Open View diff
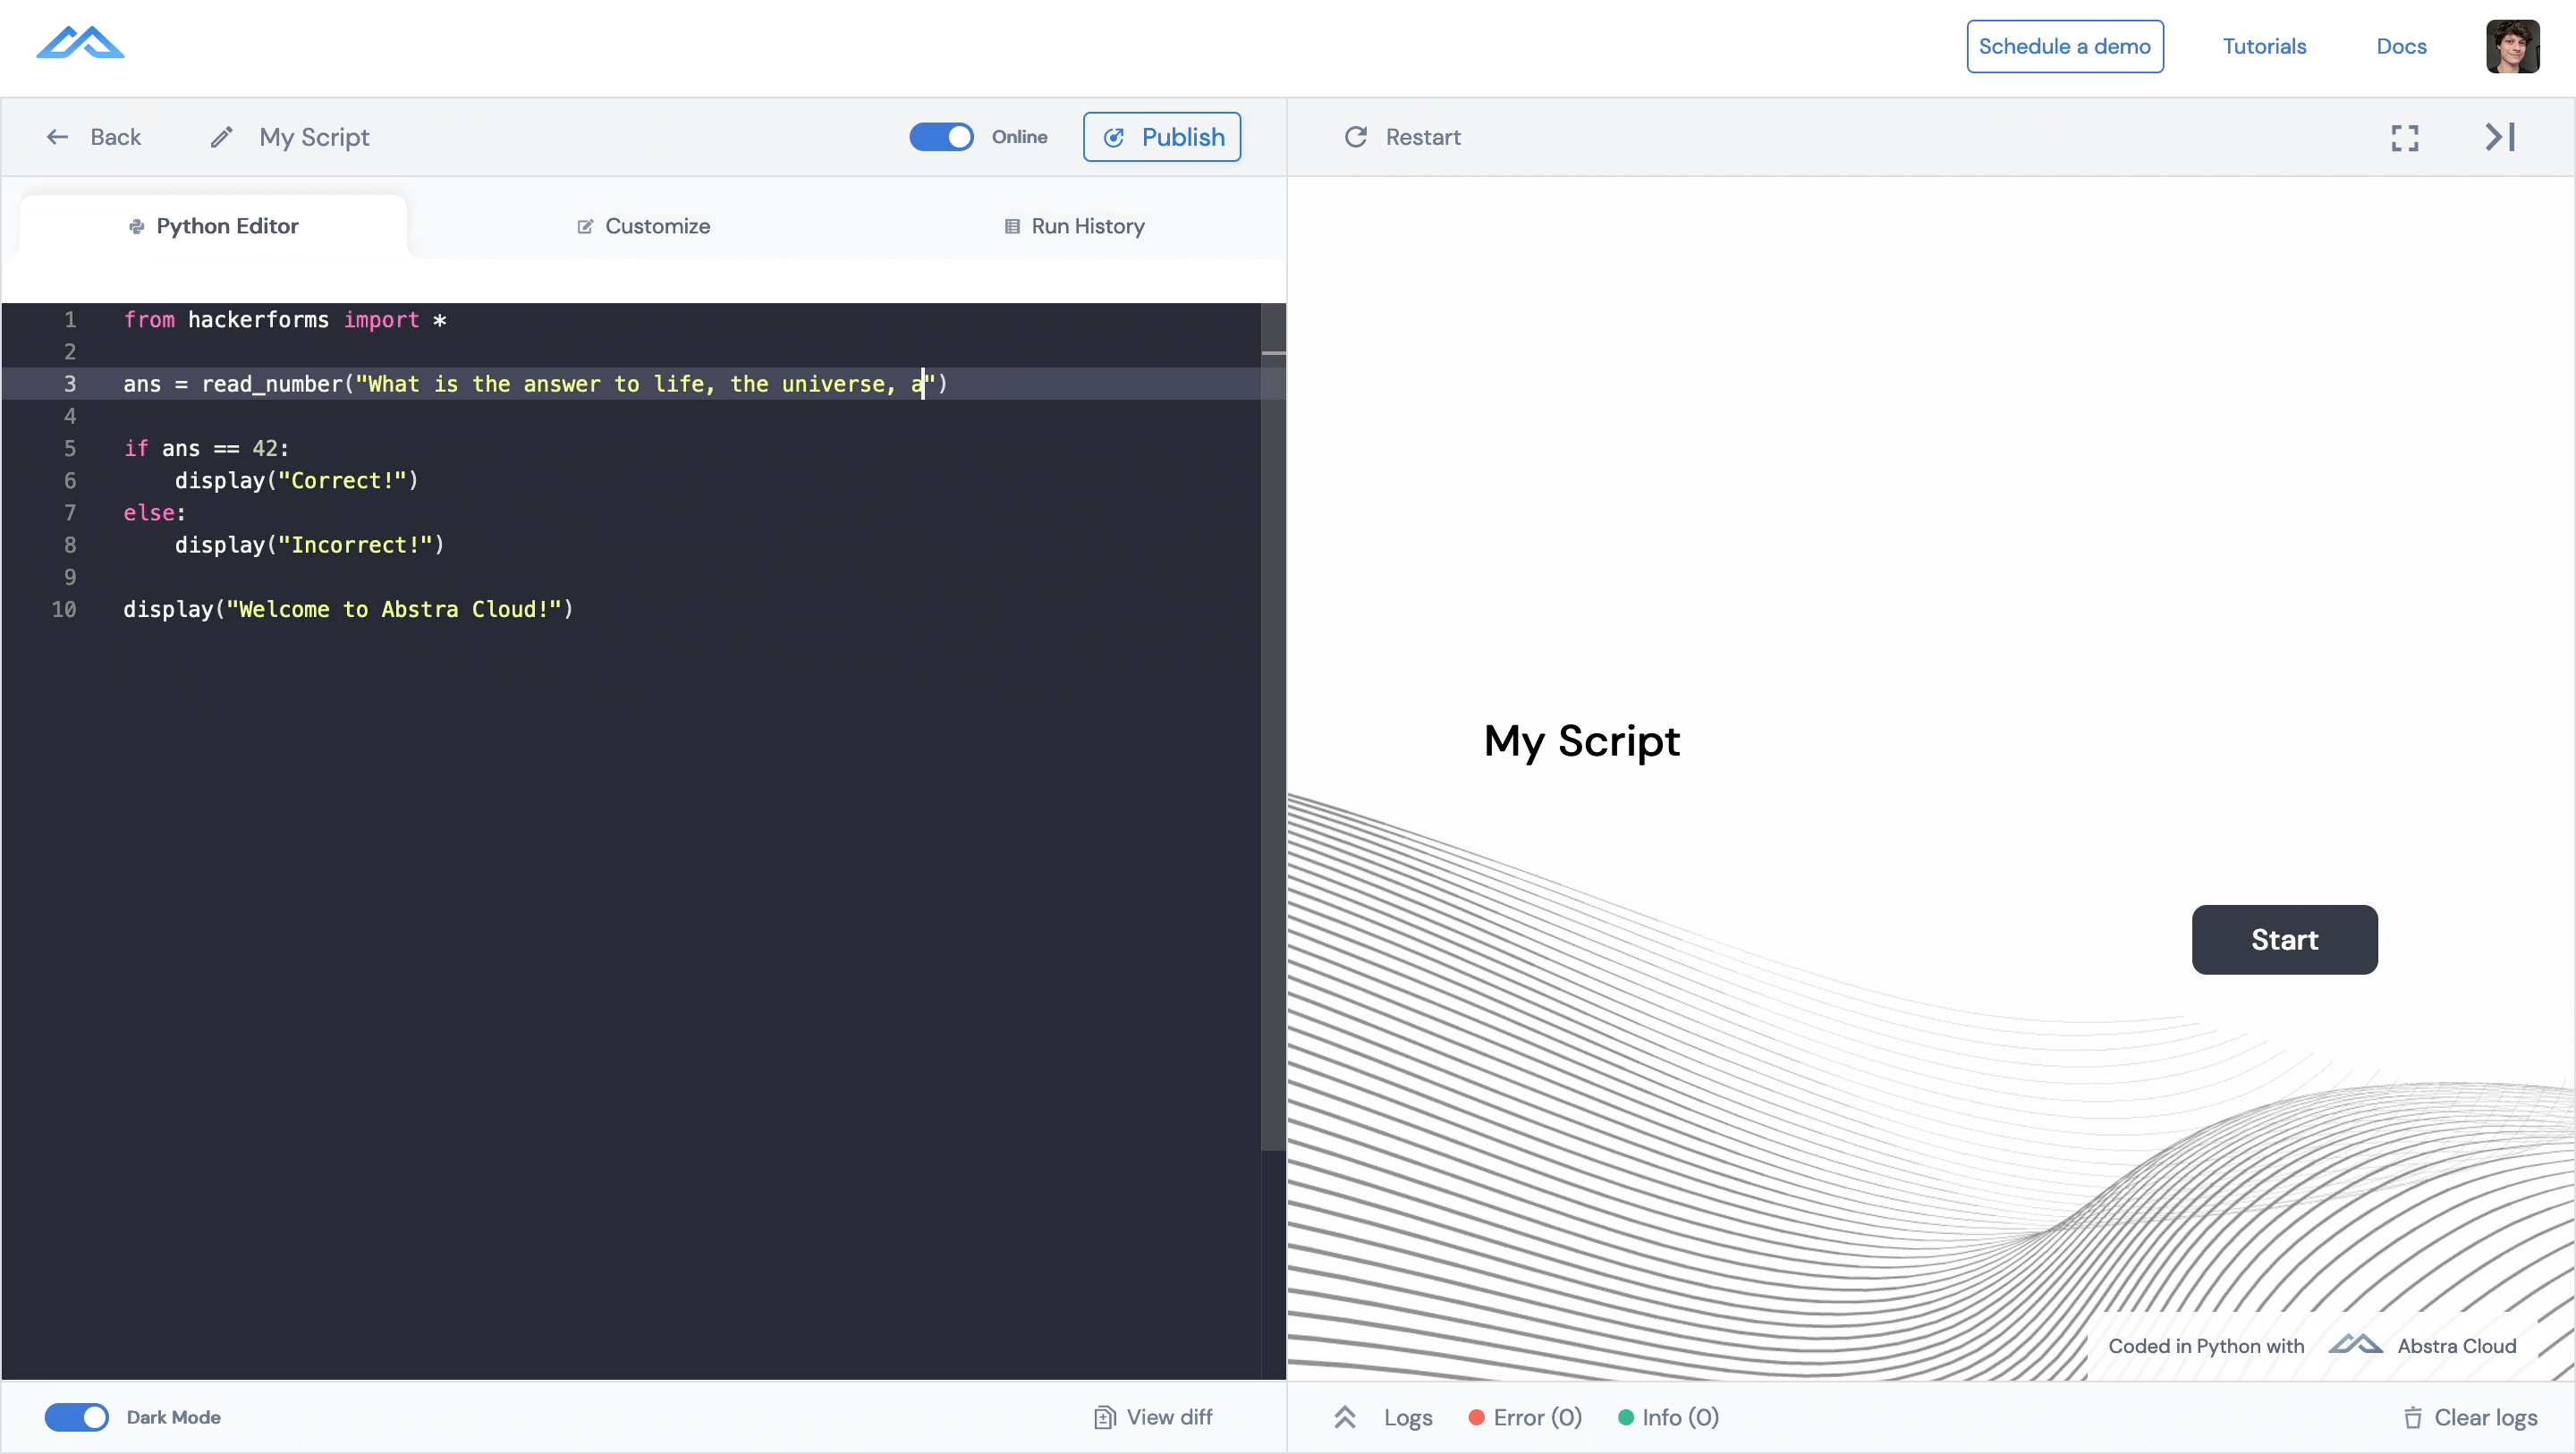Image resolution: width=2576 pixels, height=1454 pixels. point(1152,1417)
